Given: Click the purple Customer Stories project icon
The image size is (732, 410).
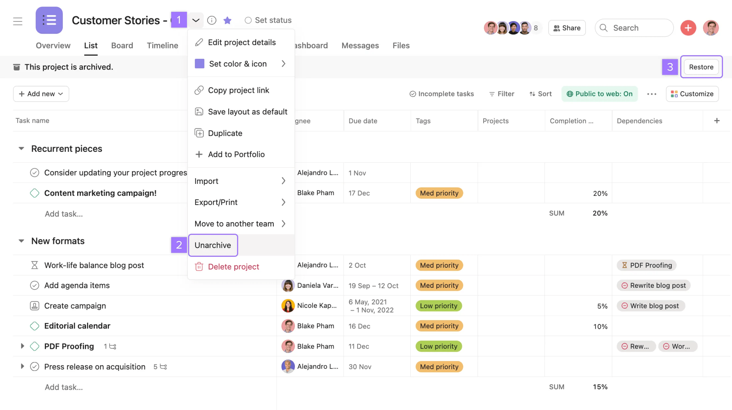Looking at the screenshot, I should (49, 20).
